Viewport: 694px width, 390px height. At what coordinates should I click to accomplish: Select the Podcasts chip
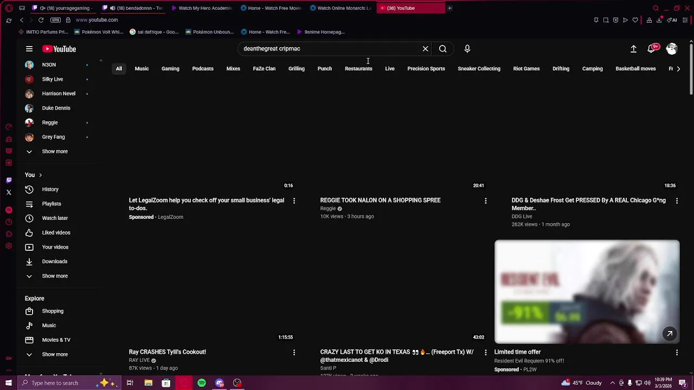pyautogui.click(x=203, y=69)
